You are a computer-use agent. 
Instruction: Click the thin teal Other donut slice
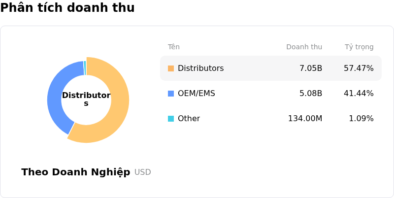point(85,67)
